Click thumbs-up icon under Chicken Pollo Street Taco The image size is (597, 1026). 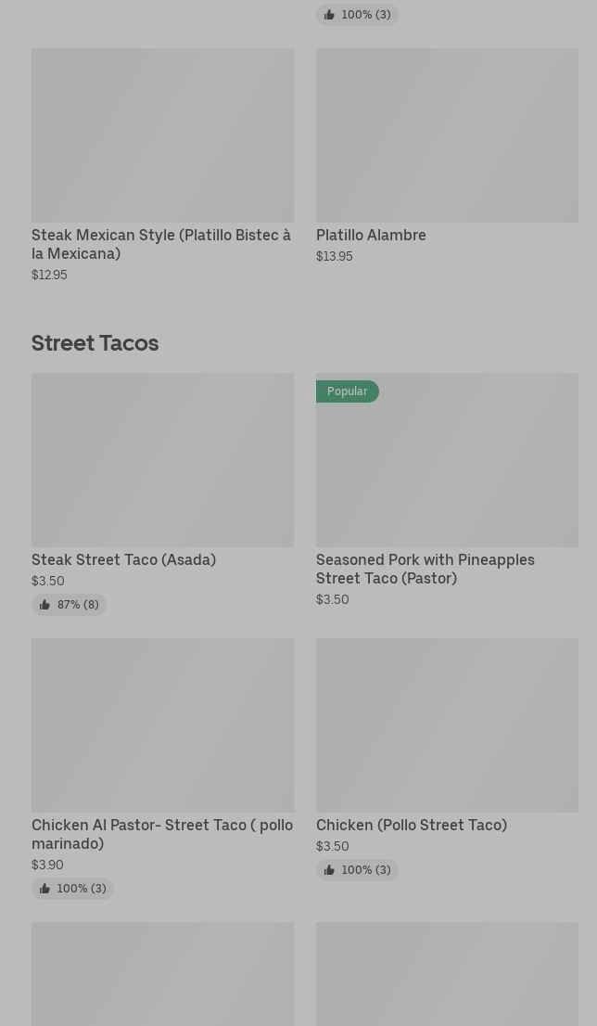[x=329, y=870]
